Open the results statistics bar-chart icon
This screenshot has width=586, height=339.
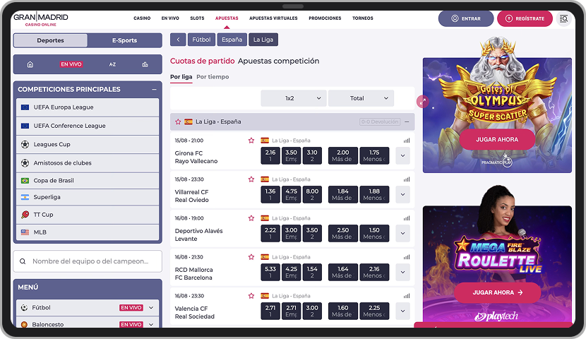(145, 64)
